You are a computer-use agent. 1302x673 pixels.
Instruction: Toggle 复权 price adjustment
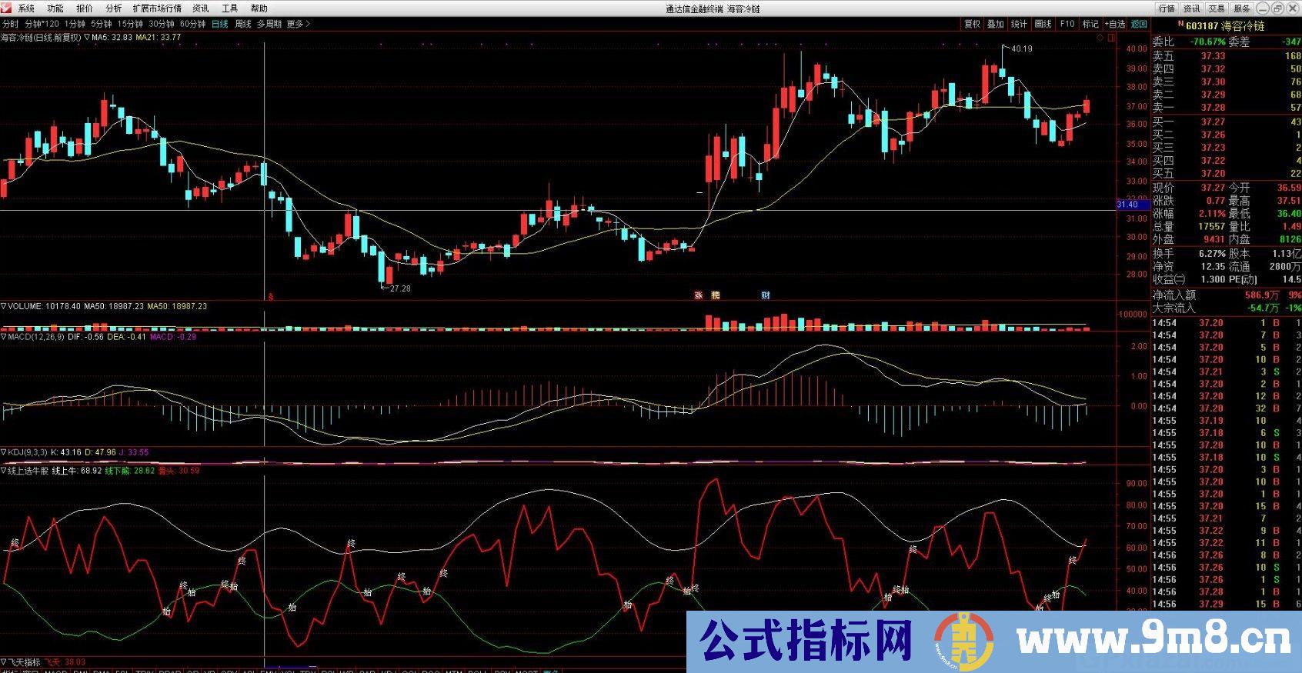[973, 24]
